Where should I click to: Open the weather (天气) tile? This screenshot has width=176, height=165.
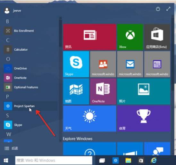(x=89, y=119)
